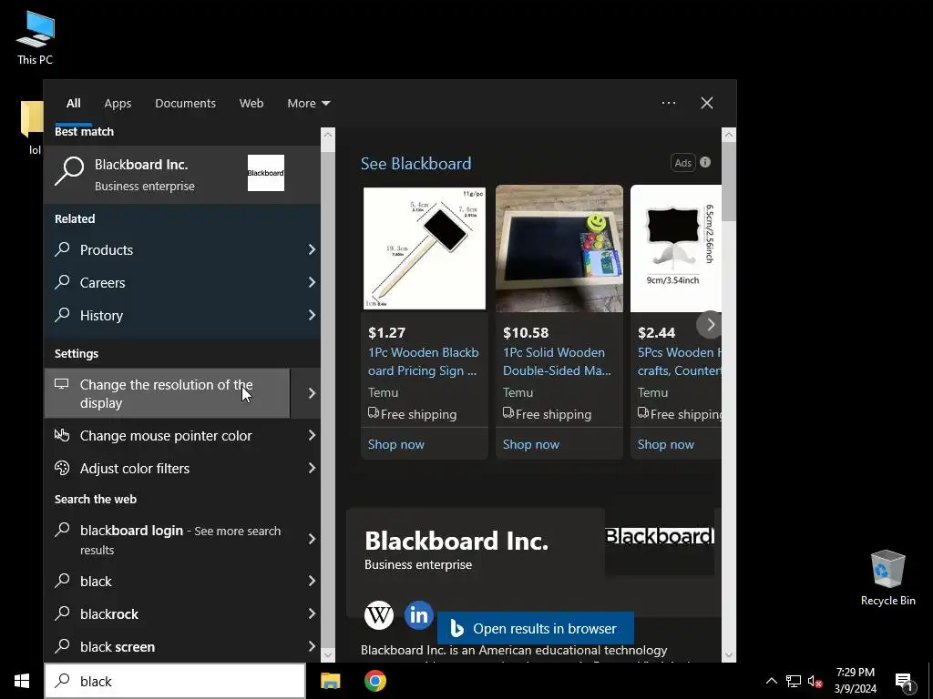This screenshot has height=699, width=933.
Task: Open the folder icon on the desktop
Action: pos(32,119)
